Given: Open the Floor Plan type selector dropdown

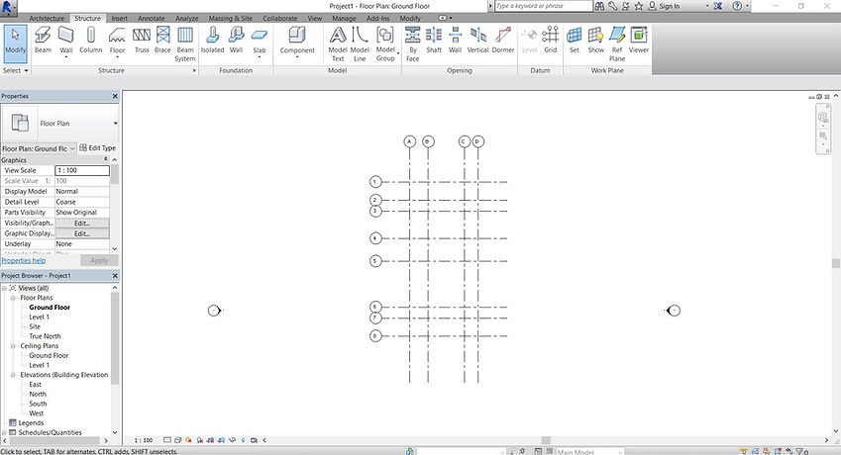Looking at the screenshot, I should [x=115, y=123].
